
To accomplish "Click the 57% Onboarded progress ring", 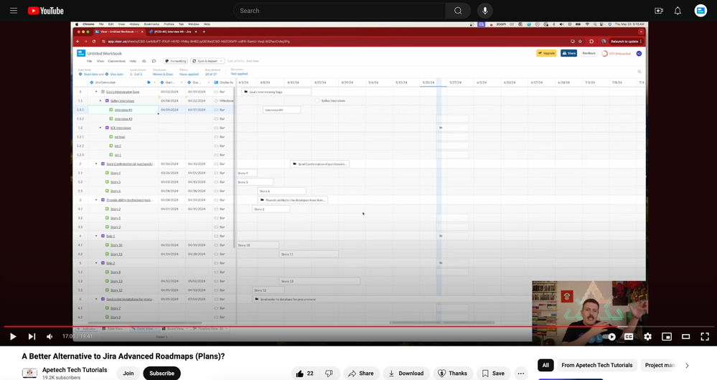I will [x=604, y=54].
